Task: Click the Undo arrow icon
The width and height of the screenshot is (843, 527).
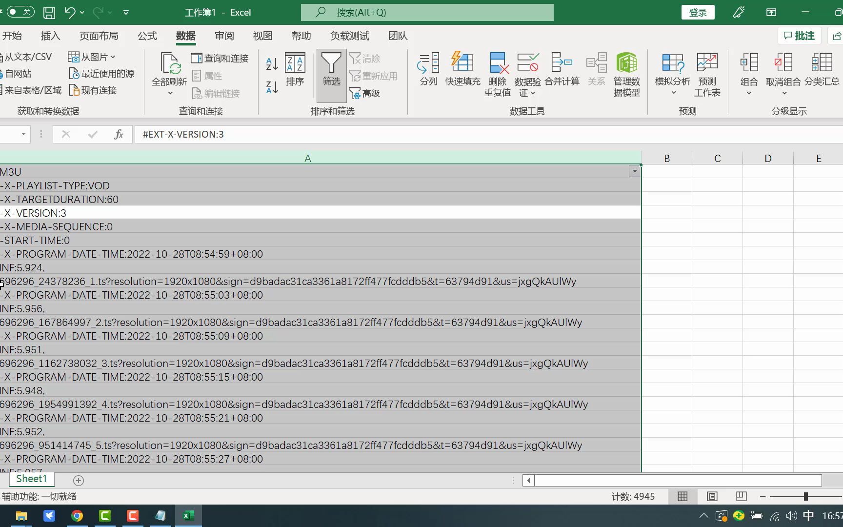Action: (x=70, y=12)
